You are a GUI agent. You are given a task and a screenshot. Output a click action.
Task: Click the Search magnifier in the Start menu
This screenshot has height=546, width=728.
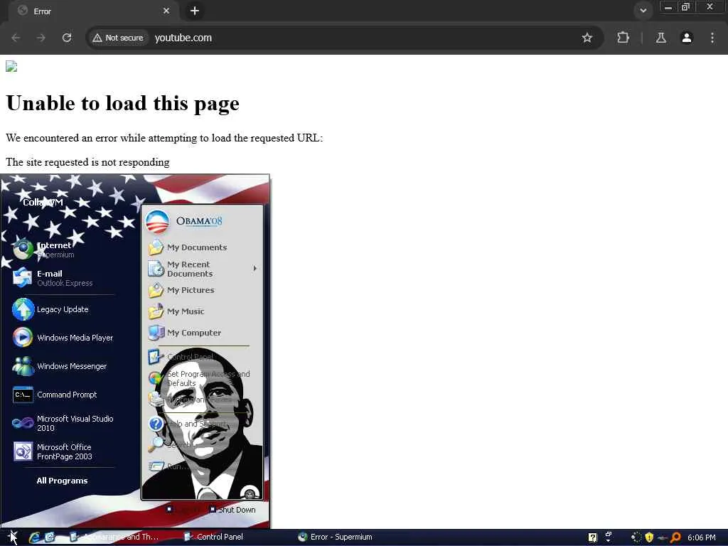pos(156,445)
